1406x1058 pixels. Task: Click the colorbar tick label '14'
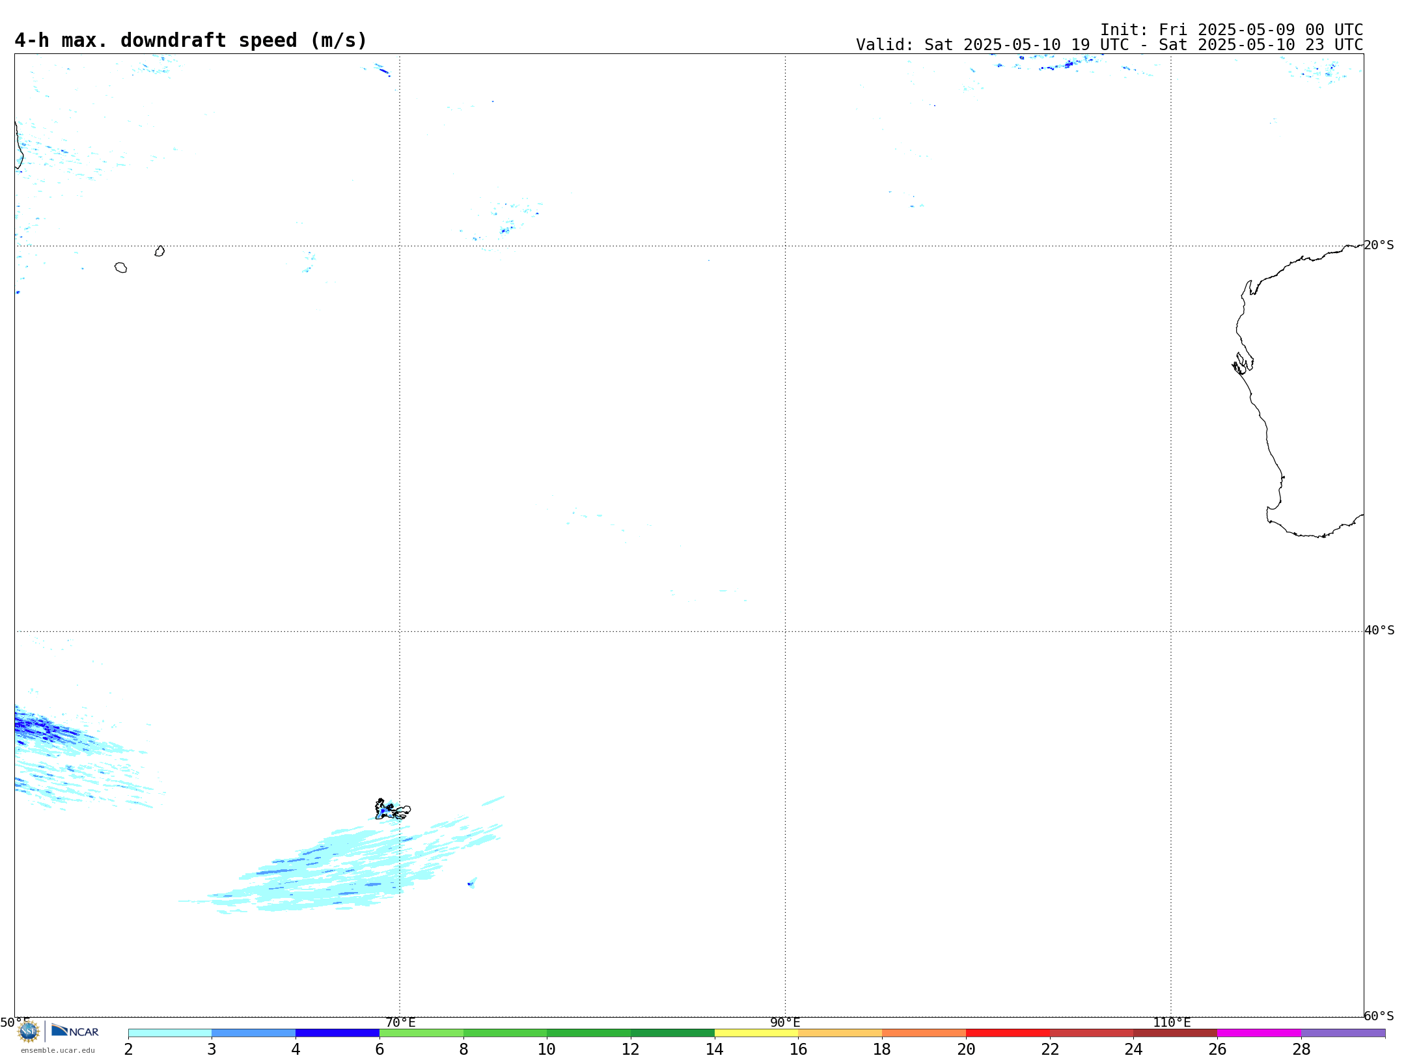715,1050
